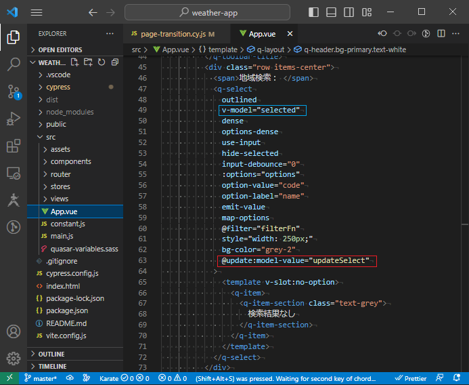The height and width of the screenshot is (385, 469).
Task: Expand the .vscode folder
Action: point(74,75)
